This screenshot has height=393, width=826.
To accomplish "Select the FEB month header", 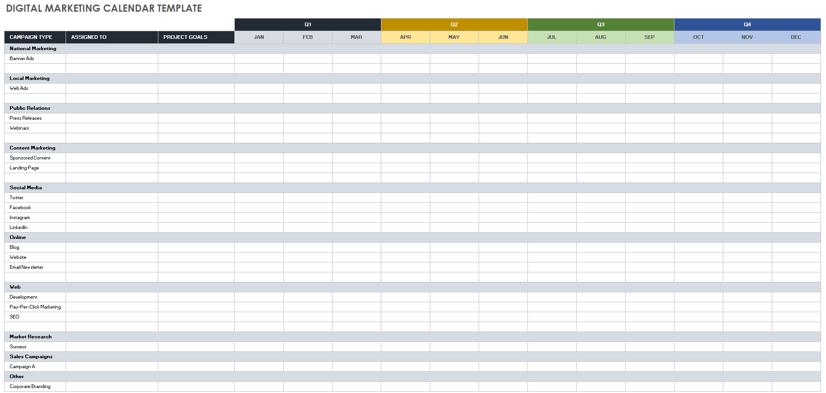I will [308, 37].
